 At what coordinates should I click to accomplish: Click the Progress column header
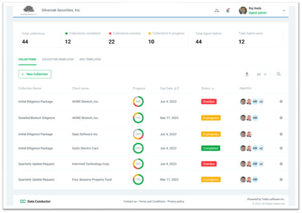pos(139,88)
